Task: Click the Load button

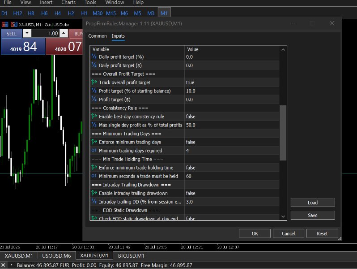Action: [x=313, y=203]
